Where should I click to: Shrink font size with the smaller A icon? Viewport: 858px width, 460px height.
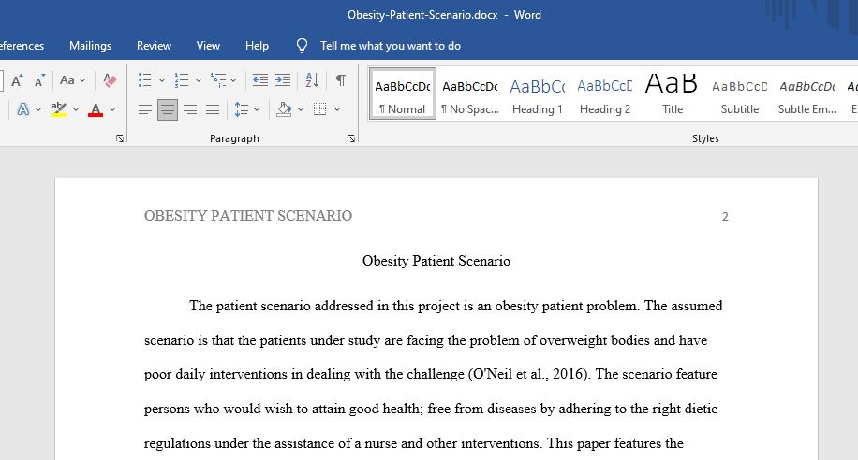coord(39,80)
